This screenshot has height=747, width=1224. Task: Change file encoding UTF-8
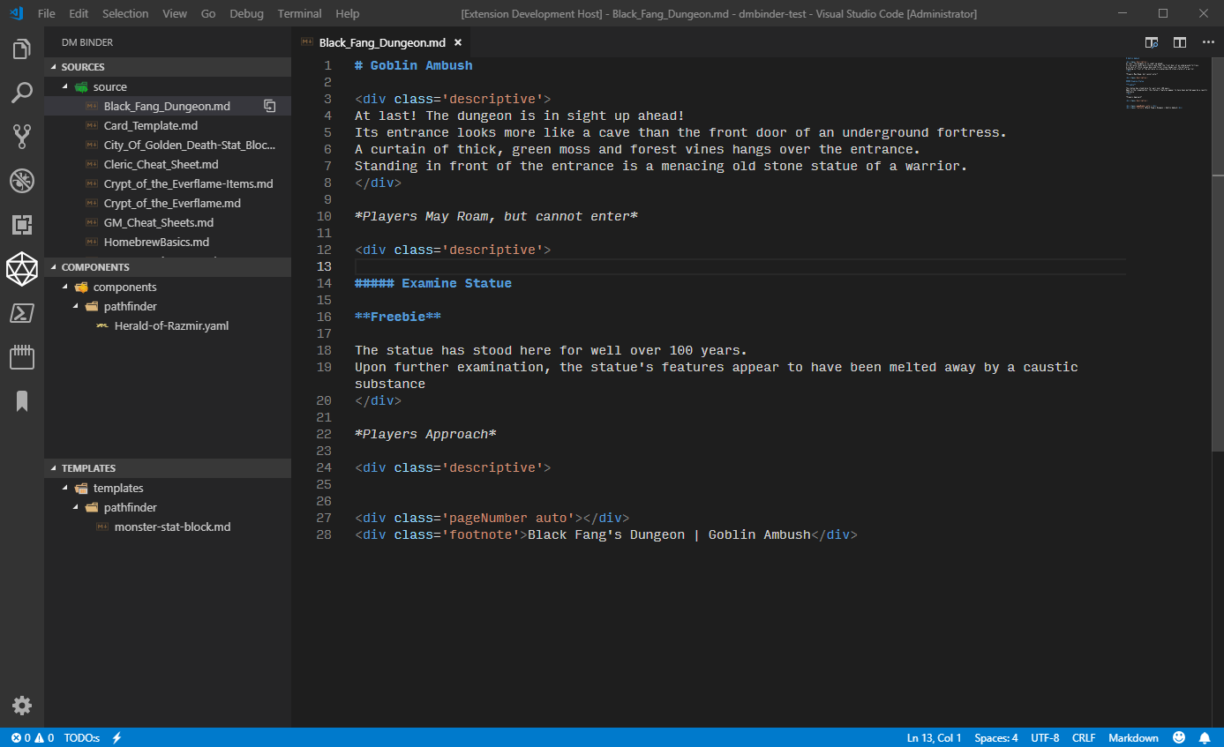click(x=1045, y=737)
